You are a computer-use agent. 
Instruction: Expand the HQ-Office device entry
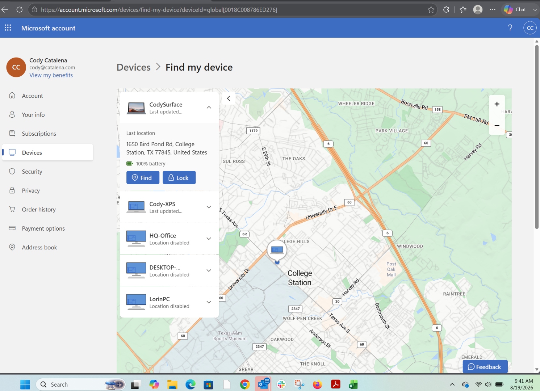click(209, 239)
